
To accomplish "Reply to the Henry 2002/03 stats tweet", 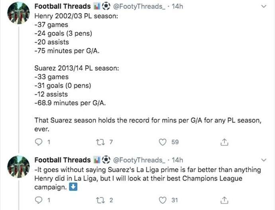I will pyautogui.click(x=39, y=142).
